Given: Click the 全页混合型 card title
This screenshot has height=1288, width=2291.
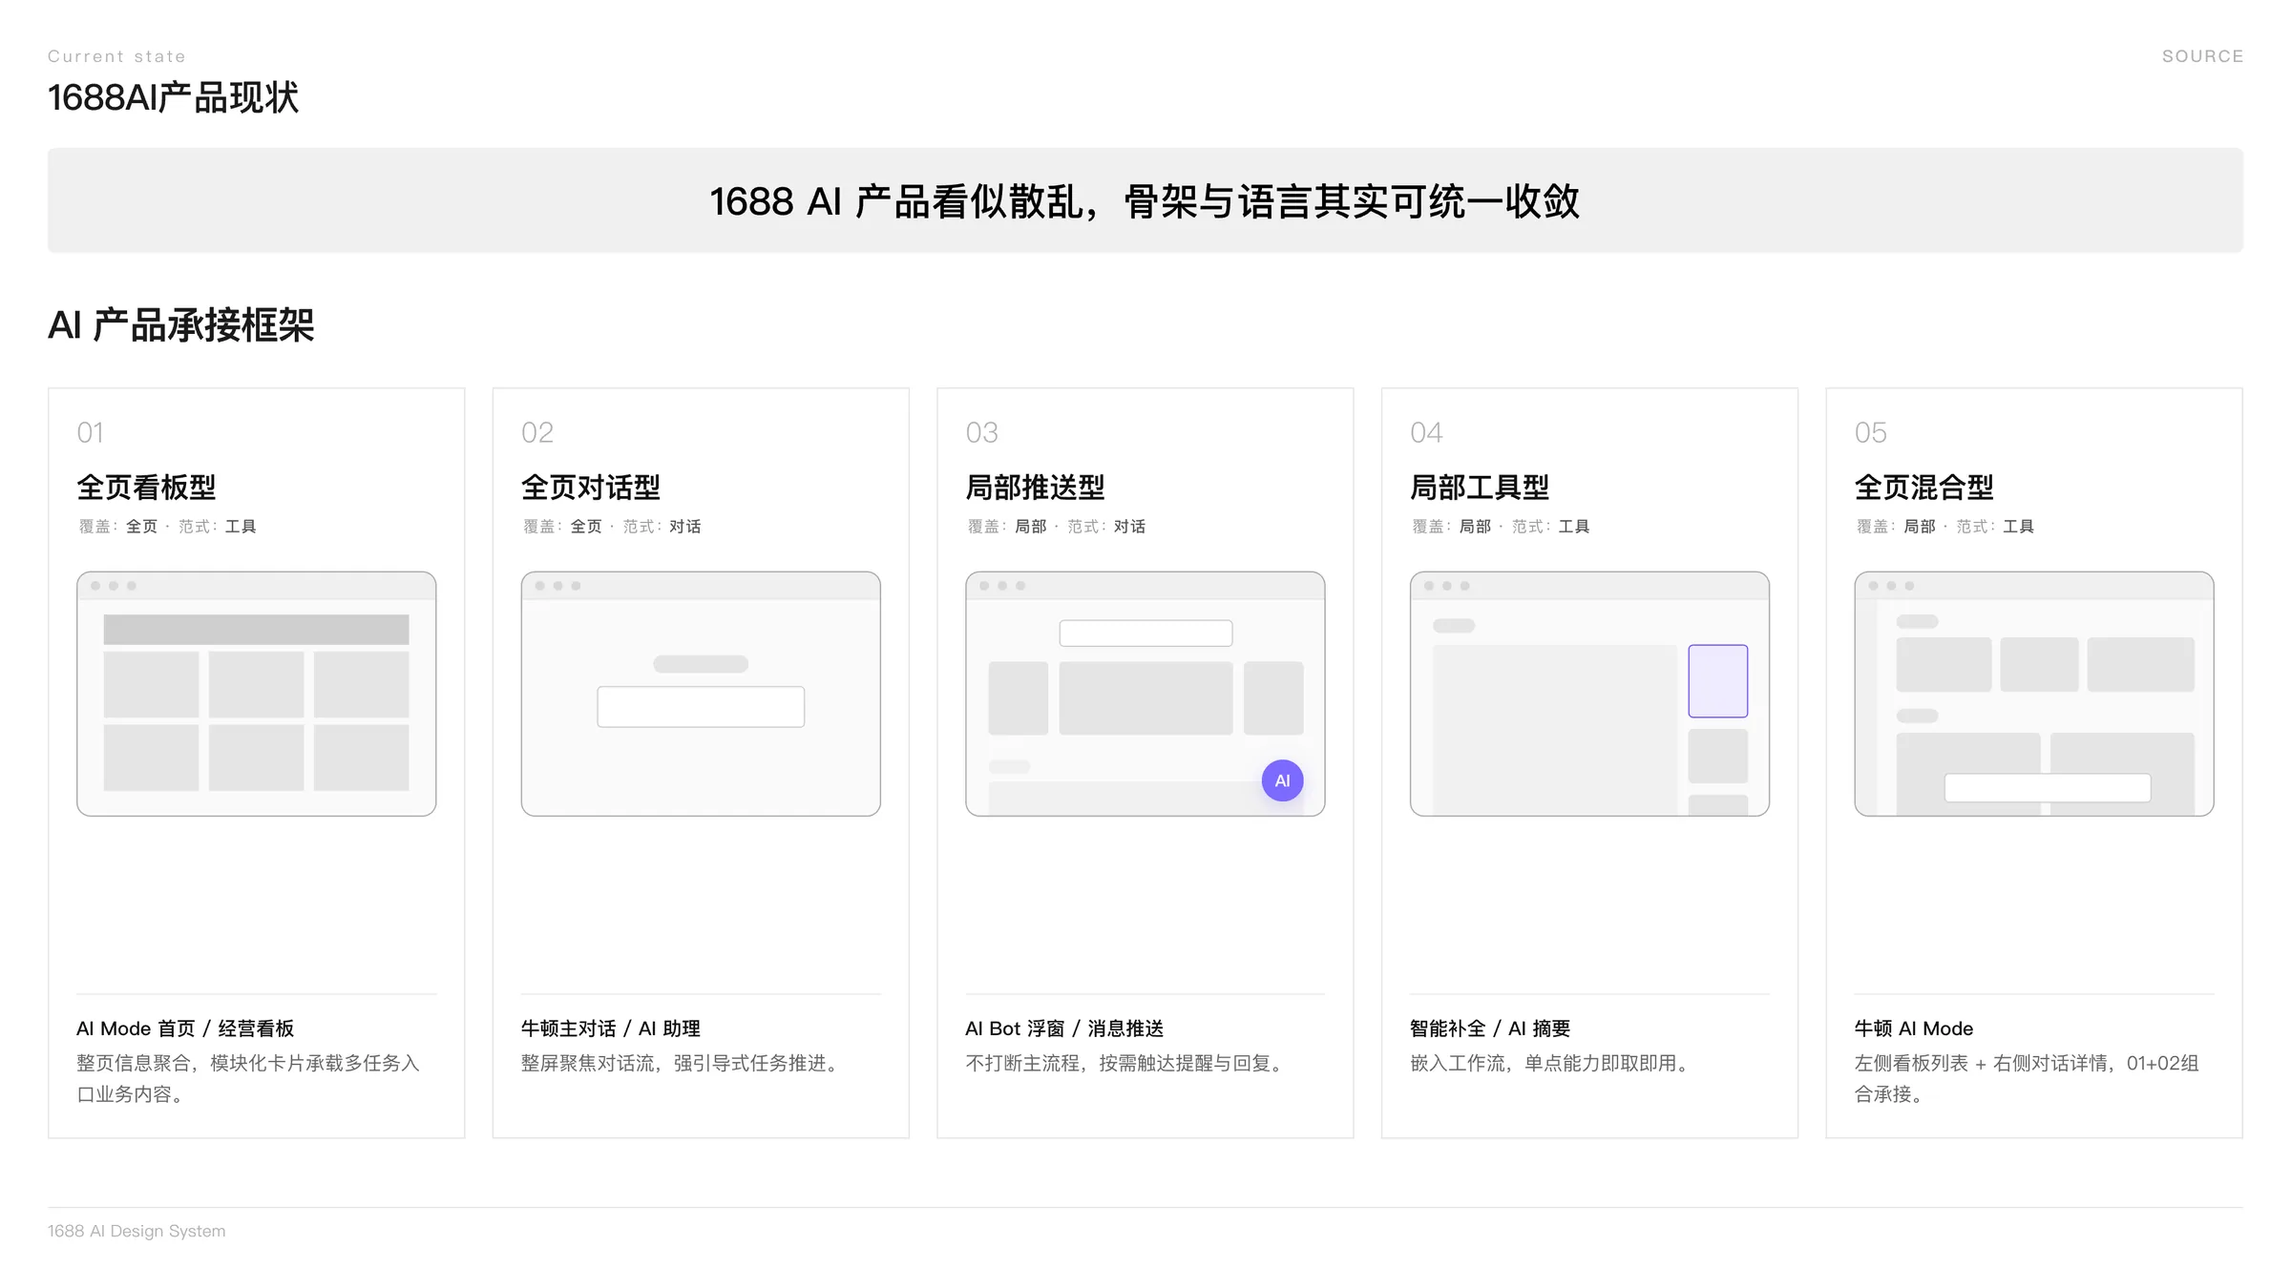Looking at the screenshot, I should tap(1923, 488).
